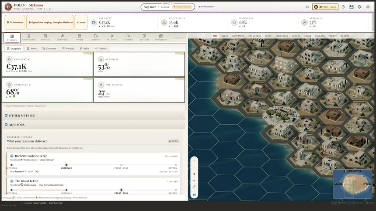The height and width of the screenshot is (211, 376).
Task: Switch map overlay to HEALTH
Action: [x=296, y=36]
